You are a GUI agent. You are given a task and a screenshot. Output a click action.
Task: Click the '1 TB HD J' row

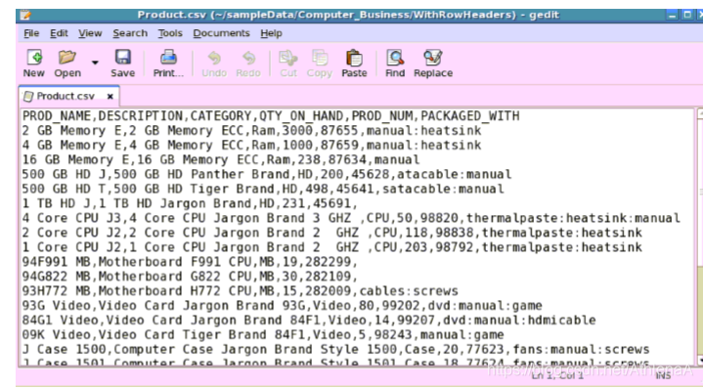click(x=190, y=203)
